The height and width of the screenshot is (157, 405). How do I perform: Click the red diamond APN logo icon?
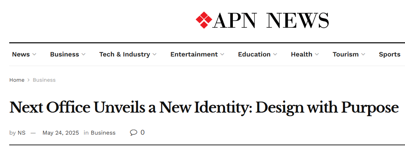point(204,20)
